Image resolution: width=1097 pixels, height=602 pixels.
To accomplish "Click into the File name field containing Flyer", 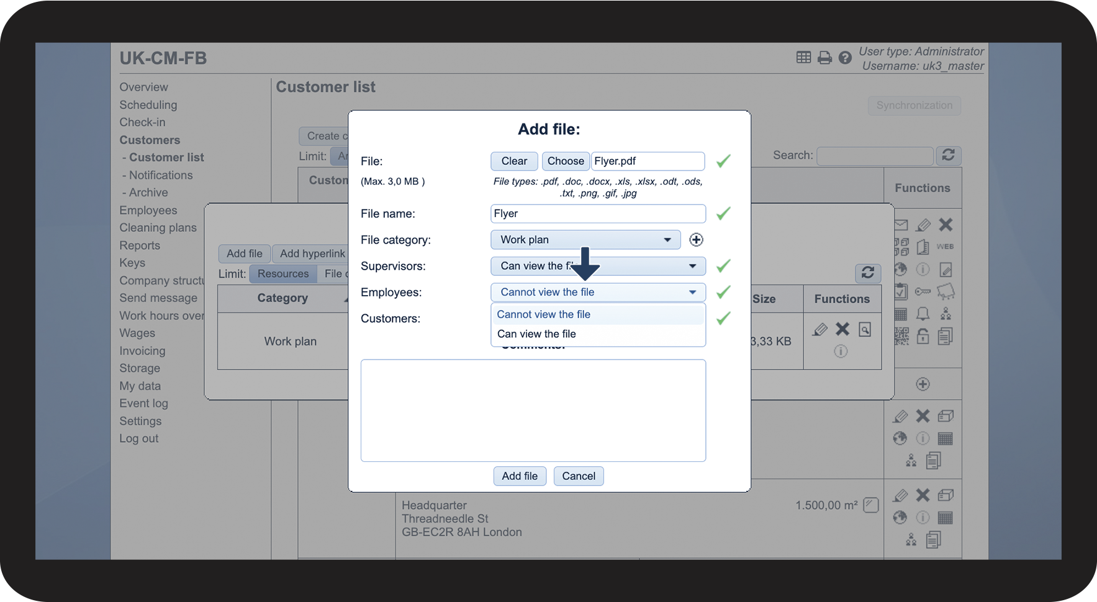I will [x=597, y=214].
